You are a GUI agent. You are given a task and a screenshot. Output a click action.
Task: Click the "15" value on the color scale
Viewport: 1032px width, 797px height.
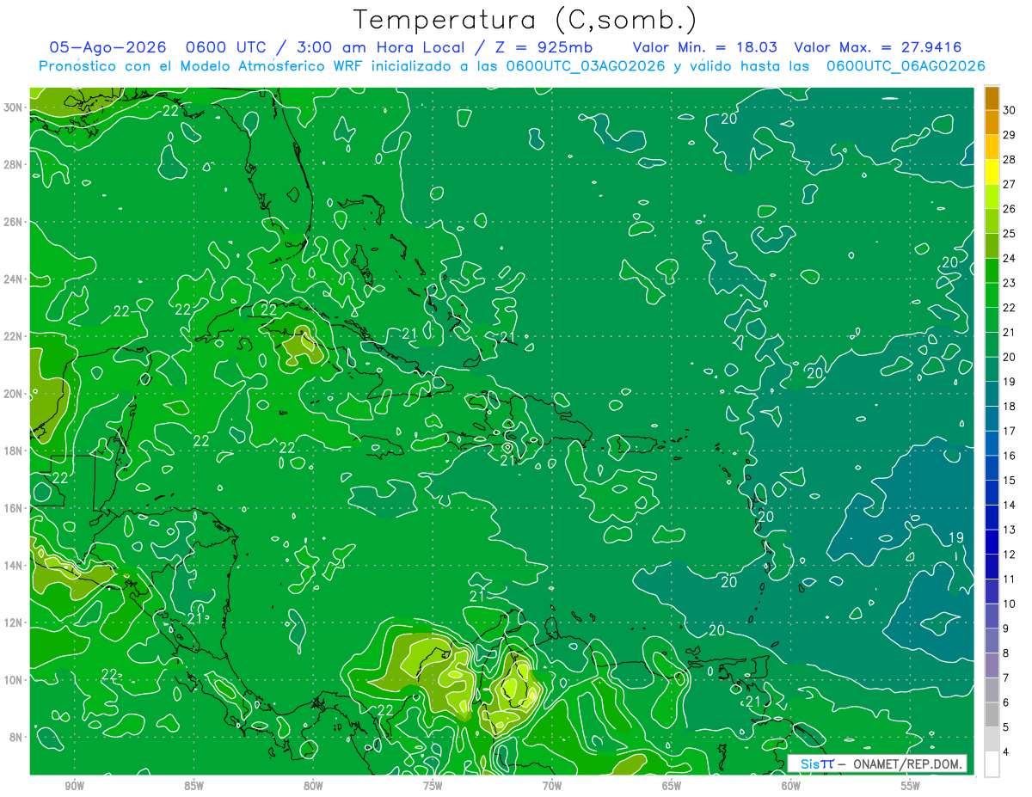pos(1010,480)
